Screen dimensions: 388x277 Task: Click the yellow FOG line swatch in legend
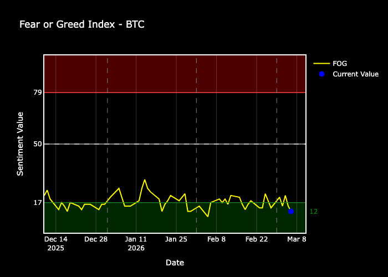[321, 64]
